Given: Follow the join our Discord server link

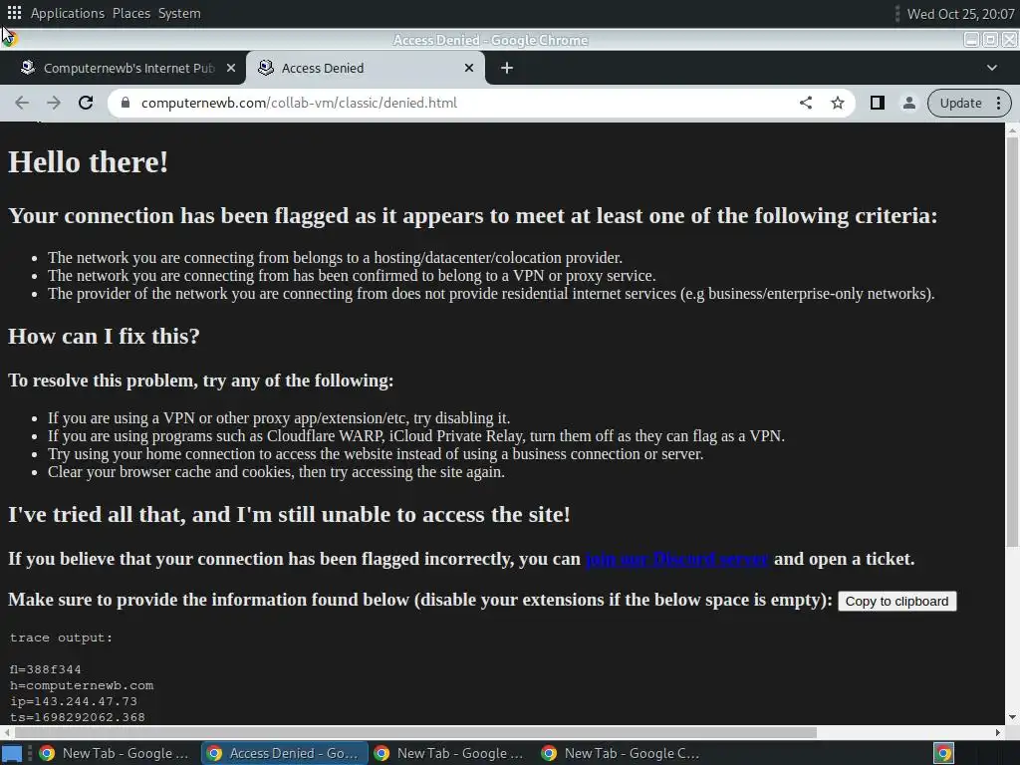Looking at the screenshot, I should point(676,559).
